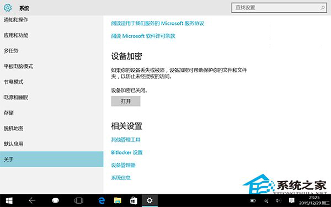Image resolution: width=331 pixels, height=207 pixels.
Task: Click the volume speaker tray icon
Action: [279, 201]
